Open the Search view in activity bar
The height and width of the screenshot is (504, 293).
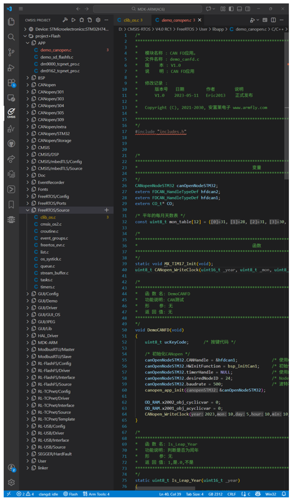pos(11,37)
